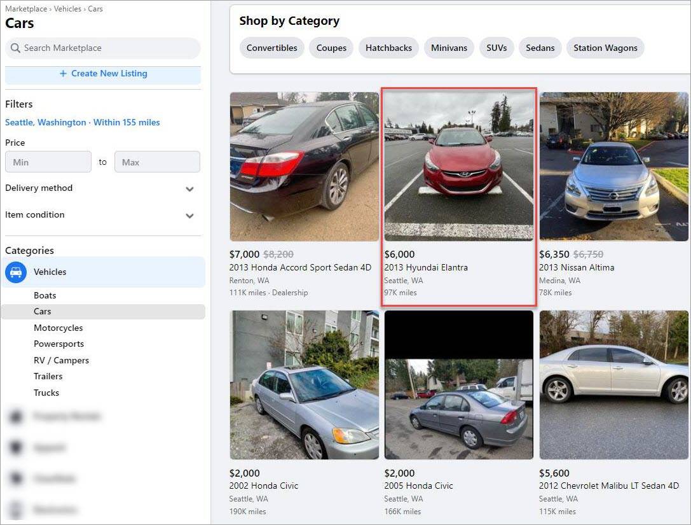Select the Motorcycles subcategory

pos(58,328)
